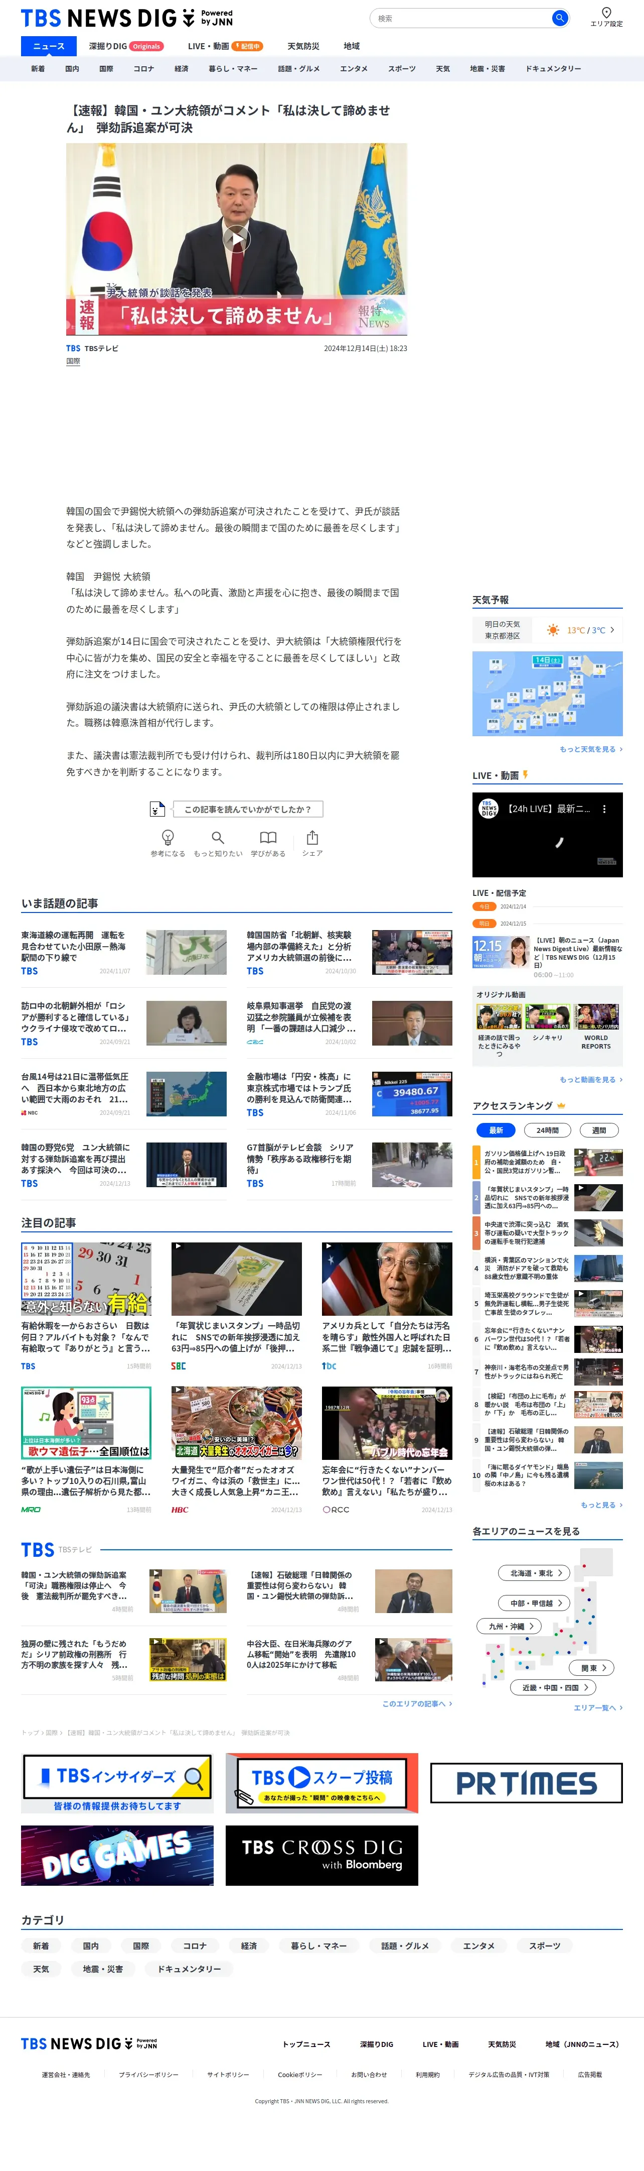Open エリア一覧へ link

pyautogui.click(x=598, y=1707)
